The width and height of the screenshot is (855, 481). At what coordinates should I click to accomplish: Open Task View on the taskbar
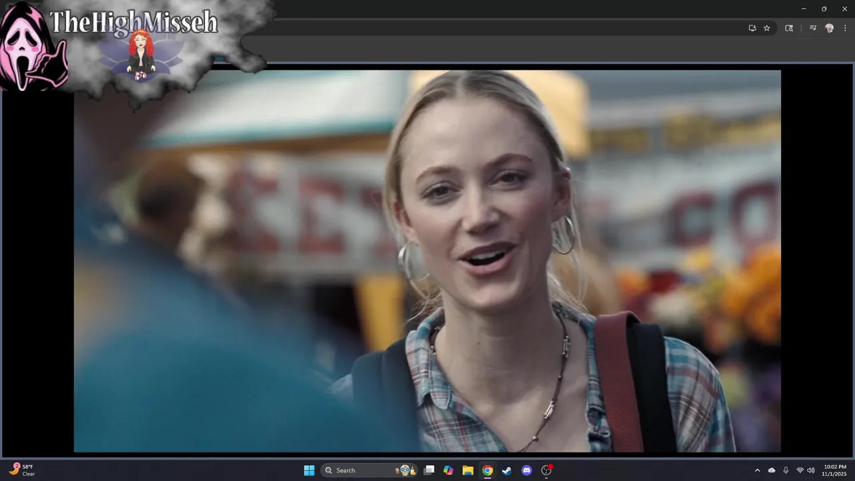(x=430, y=470)
